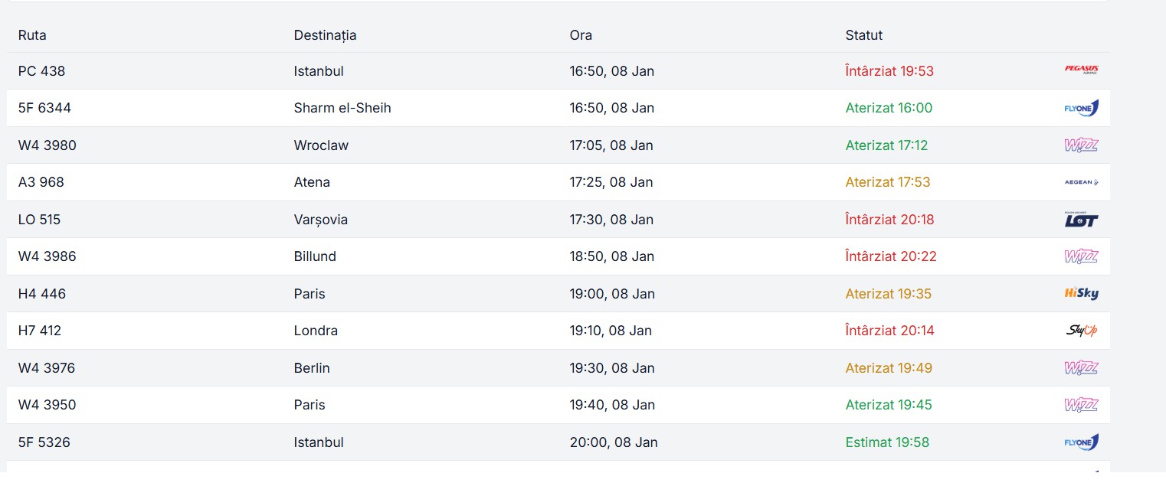Click the Wizz logo for flight W4 3976
This screenshot has width=1166, height=486.
(1081, 367)
